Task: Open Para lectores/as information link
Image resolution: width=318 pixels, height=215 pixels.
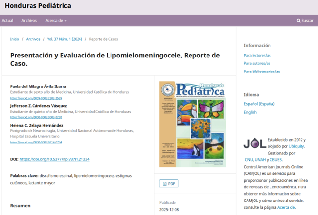Action: 257,56
